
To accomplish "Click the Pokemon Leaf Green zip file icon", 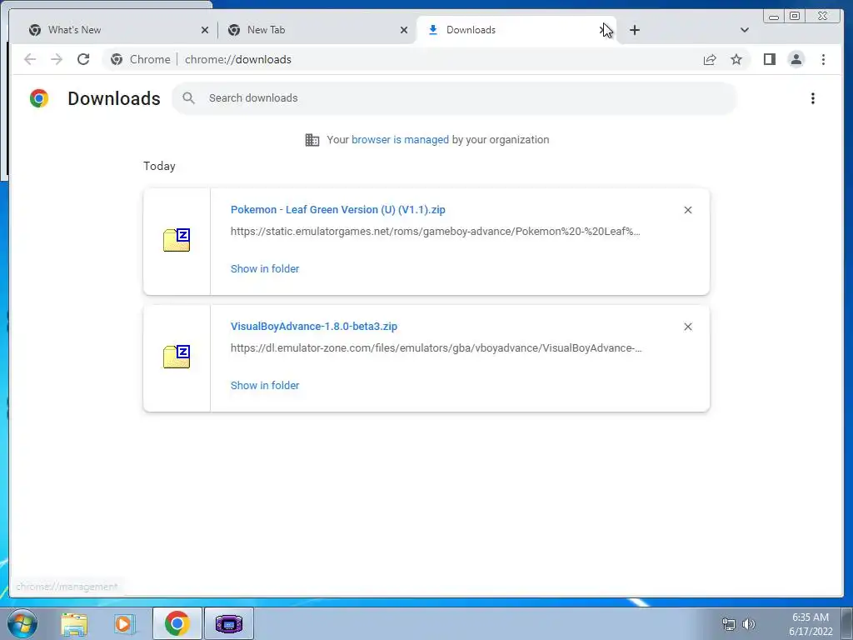I will pos(177,240).
